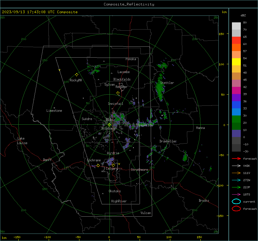Click the Innisfail city label
258x241 pixels.
point(116,104)
